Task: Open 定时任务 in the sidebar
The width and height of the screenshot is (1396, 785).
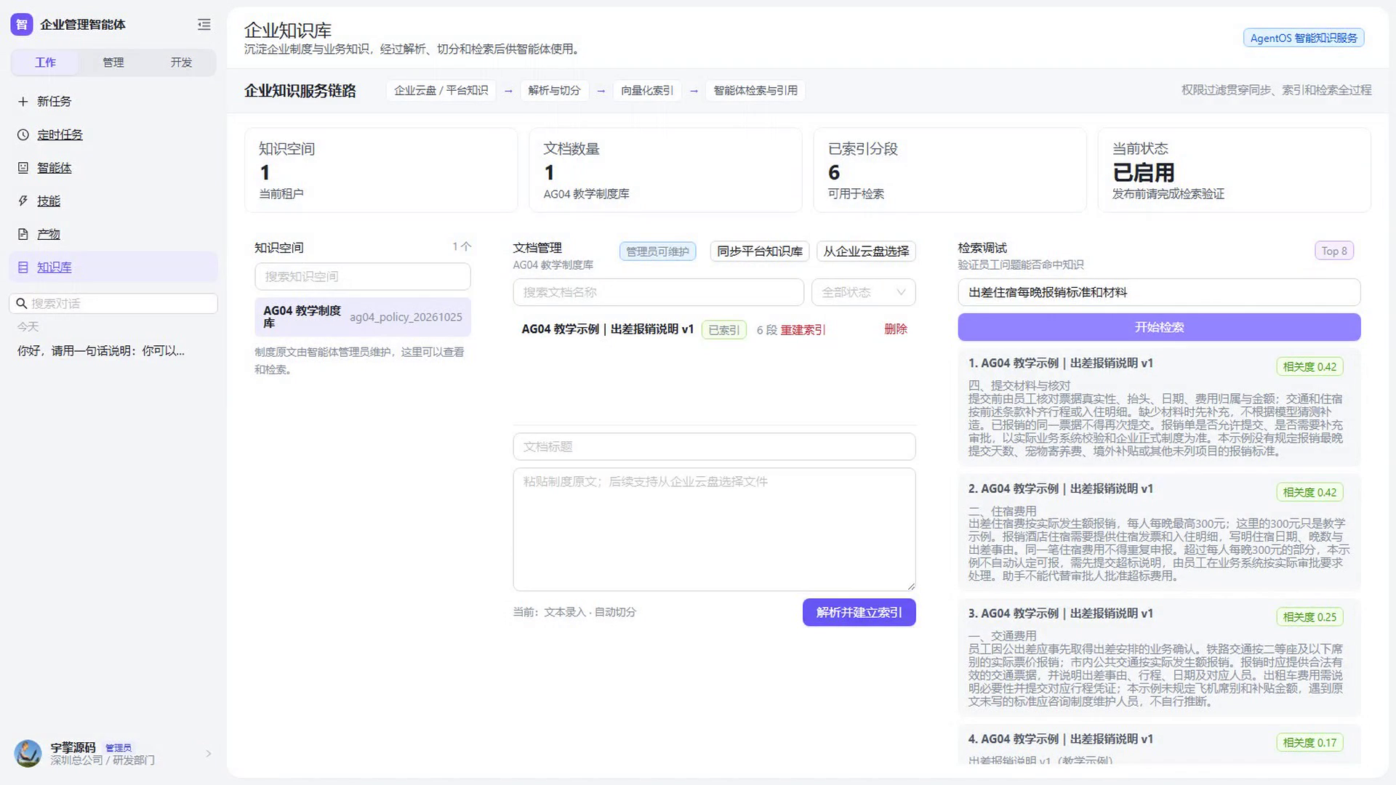Action: 60,134
